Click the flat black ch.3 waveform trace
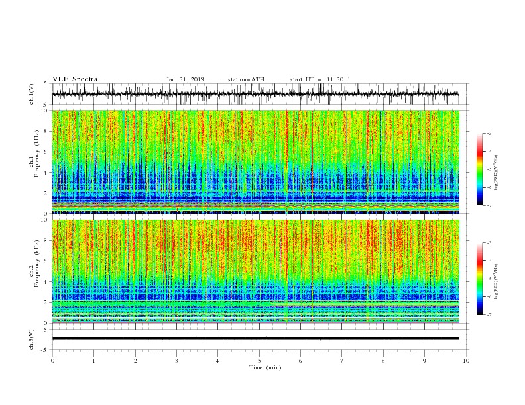This screenshot has width=525, height=405. pos(255,339)
